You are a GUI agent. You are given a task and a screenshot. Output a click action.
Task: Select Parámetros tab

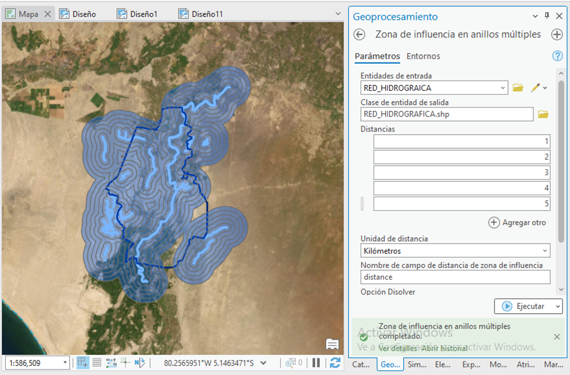377,56
